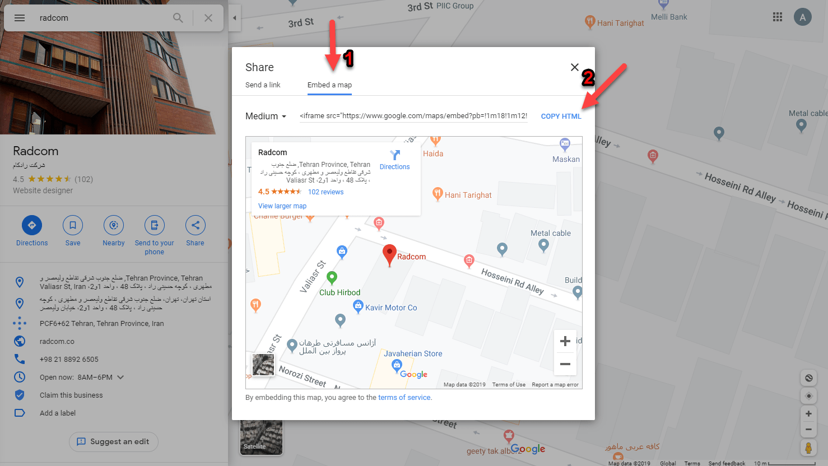828x466 pixels.
Task: Click View larger map
Action: (282, 206)
